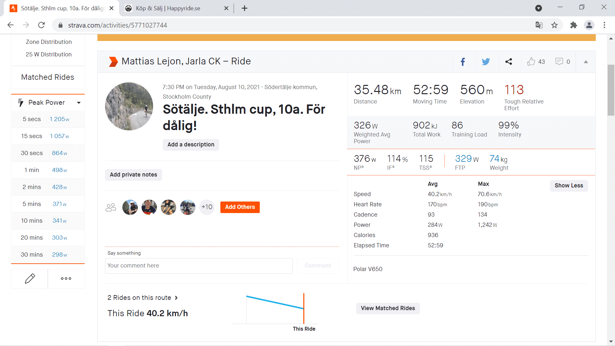Click the comment input field
The image size is (615, 346).
coord(199,266)
